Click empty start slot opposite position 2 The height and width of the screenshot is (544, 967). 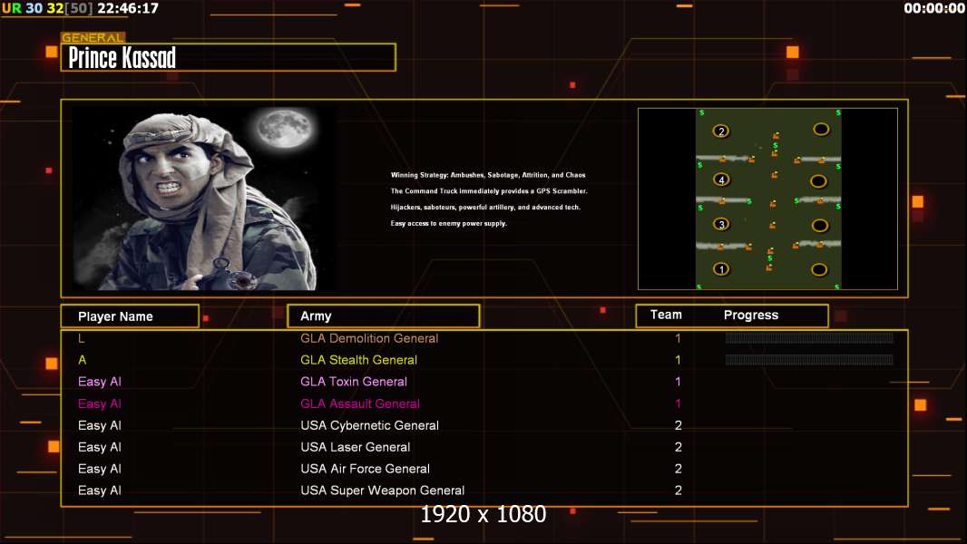[x=821, y=130]
